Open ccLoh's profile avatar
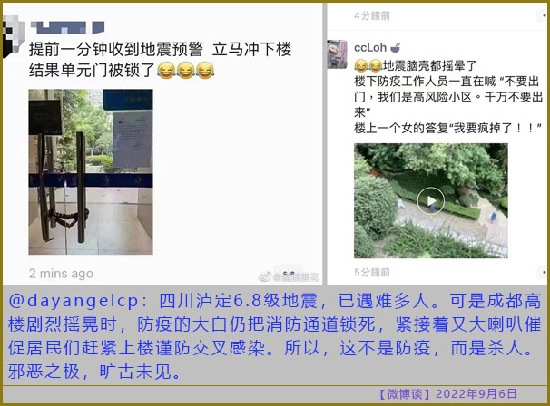This screenshot has width=550, height=406. [x=337, y=54]
